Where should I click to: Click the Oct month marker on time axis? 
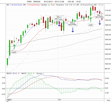tap(60, 100)
